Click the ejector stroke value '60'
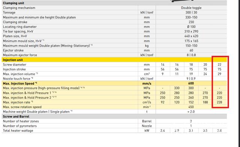 [x=191, y=50]
